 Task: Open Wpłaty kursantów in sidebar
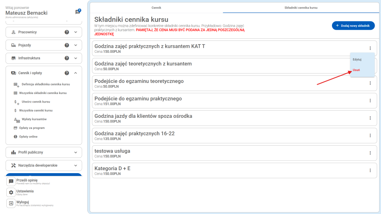pyautogui.click(x=36, y=119)
